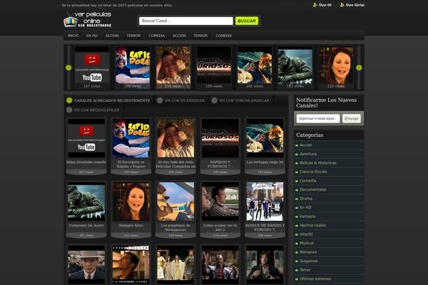Click the arrow bullet beside Terror in Categorías
This screenshot has height=285, width=428.
(297, 270)
